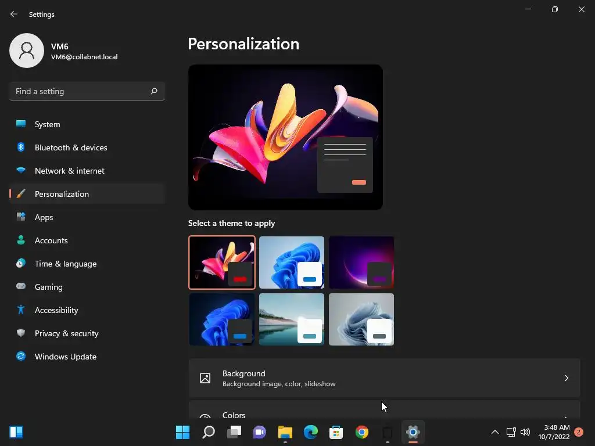
Task: Open Privacy & security settings
Action: click(87, 333)
